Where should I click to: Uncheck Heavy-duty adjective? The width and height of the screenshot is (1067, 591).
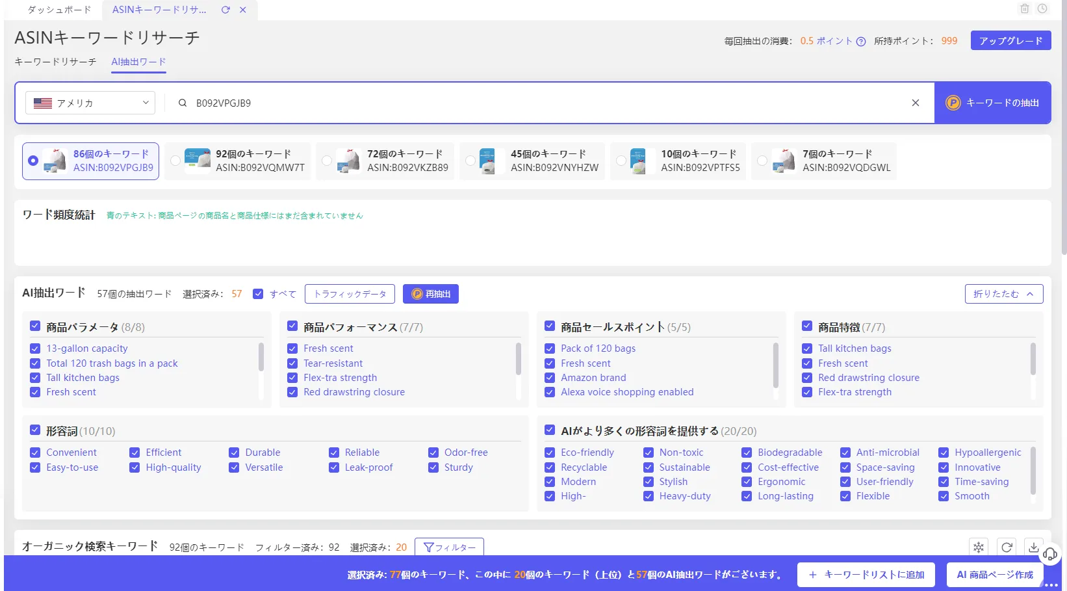pos(649,496)
